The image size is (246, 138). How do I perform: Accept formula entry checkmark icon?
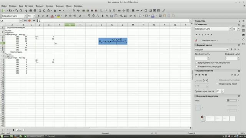34,21
